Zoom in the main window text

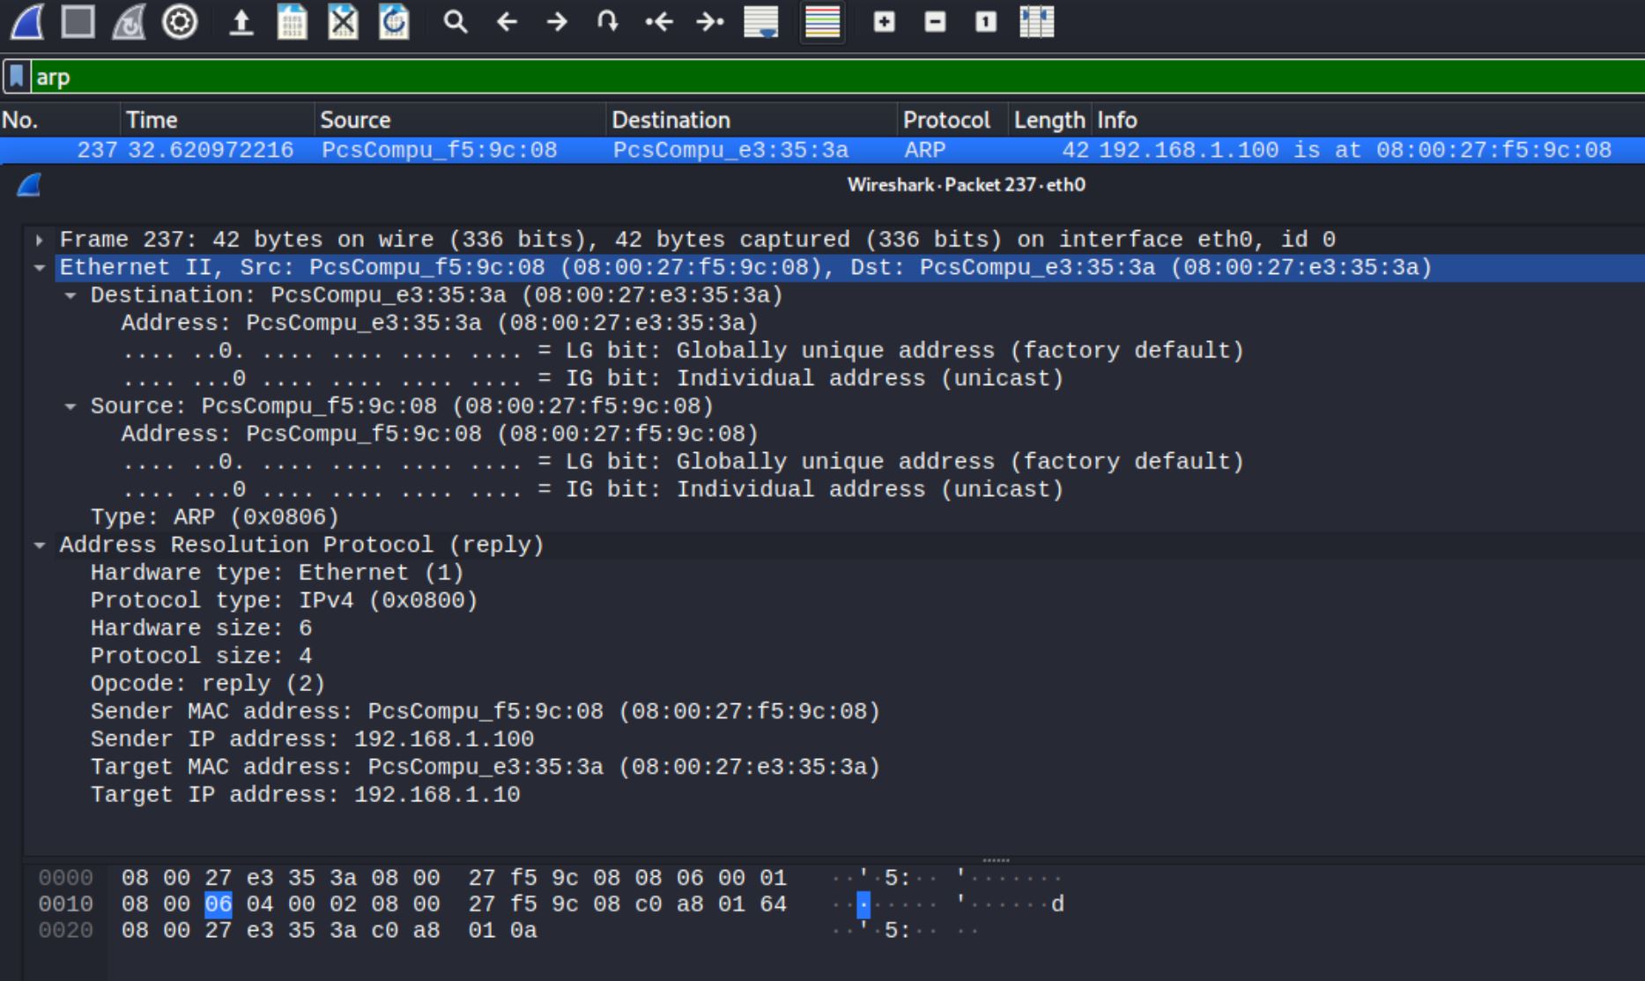click(x=884, y=22)
